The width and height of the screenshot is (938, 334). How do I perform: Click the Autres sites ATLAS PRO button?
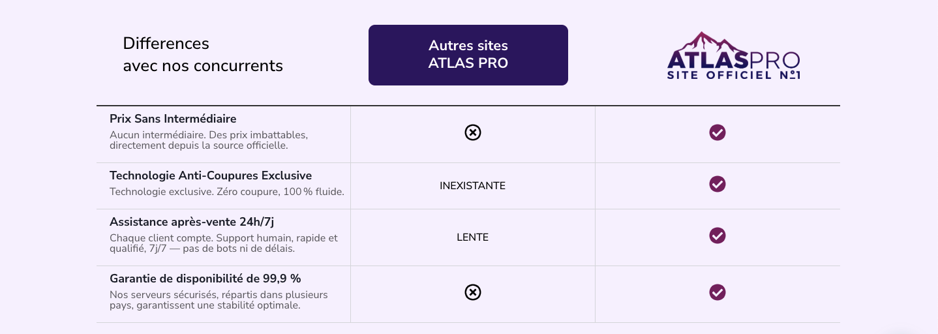(468, 55)
